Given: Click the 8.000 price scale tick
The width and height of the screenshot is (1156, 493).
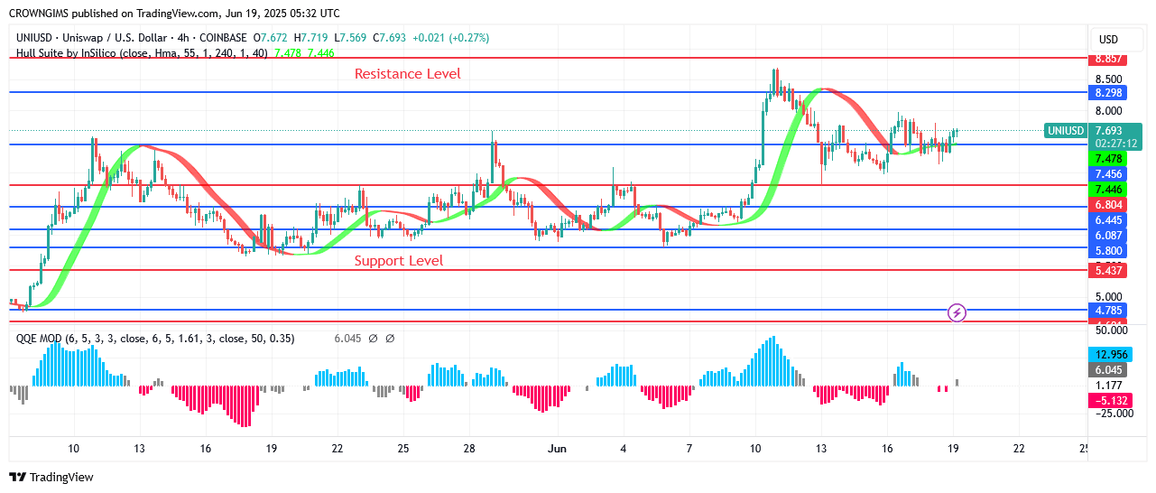Looking at the screenshot, I should pyautogui.click(x=1109, y=111).
